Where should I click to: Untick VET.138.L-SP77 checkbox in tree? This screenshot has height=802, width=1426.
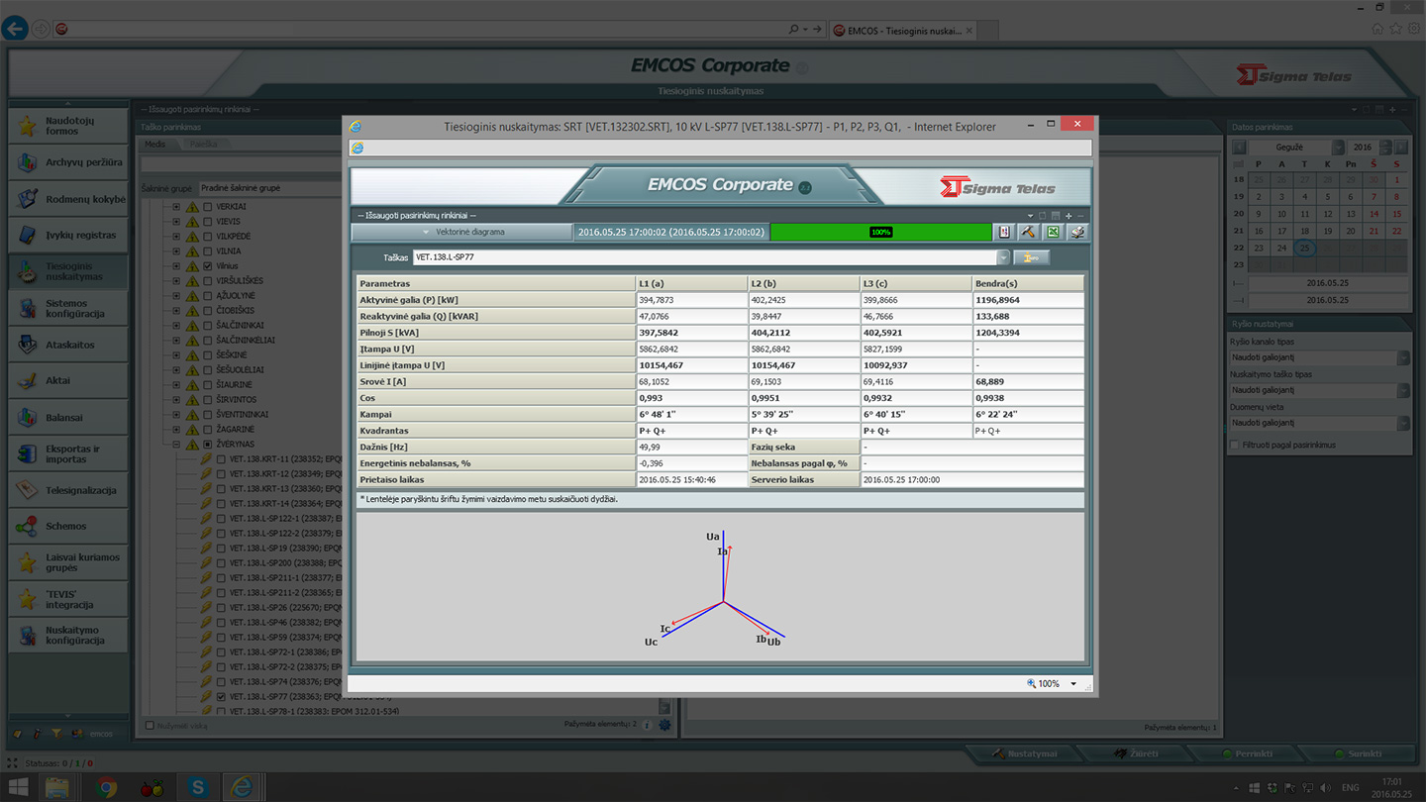click(221, 696)
